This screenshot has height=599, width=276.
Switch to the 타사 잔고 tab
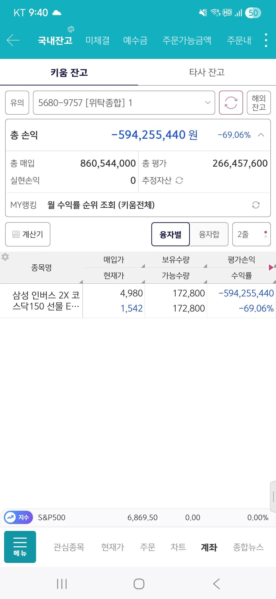(207, 72)
